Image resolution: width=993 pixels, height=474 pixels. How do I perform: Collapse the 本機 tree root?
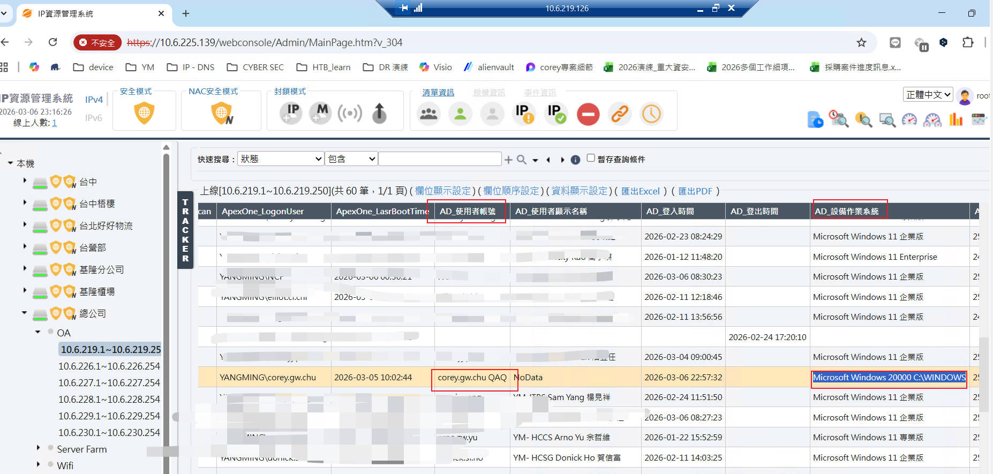10,163
